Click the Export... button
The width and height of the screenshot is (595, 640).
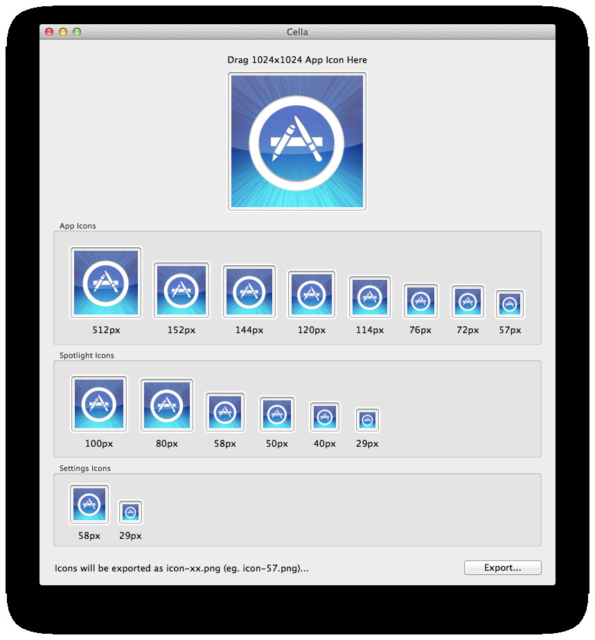tap(502, 568)
